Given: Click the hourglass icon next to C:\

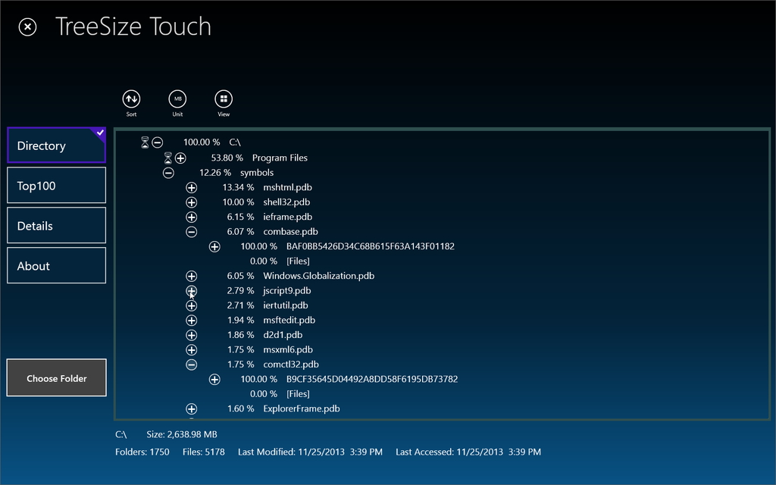Looking at the screenshot, I should [x=144, y=142].
